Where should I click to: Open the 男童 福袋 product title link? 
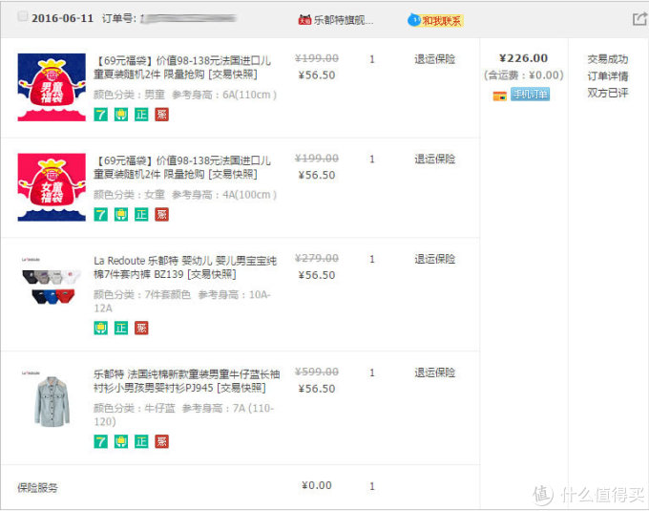pos(182,68)
